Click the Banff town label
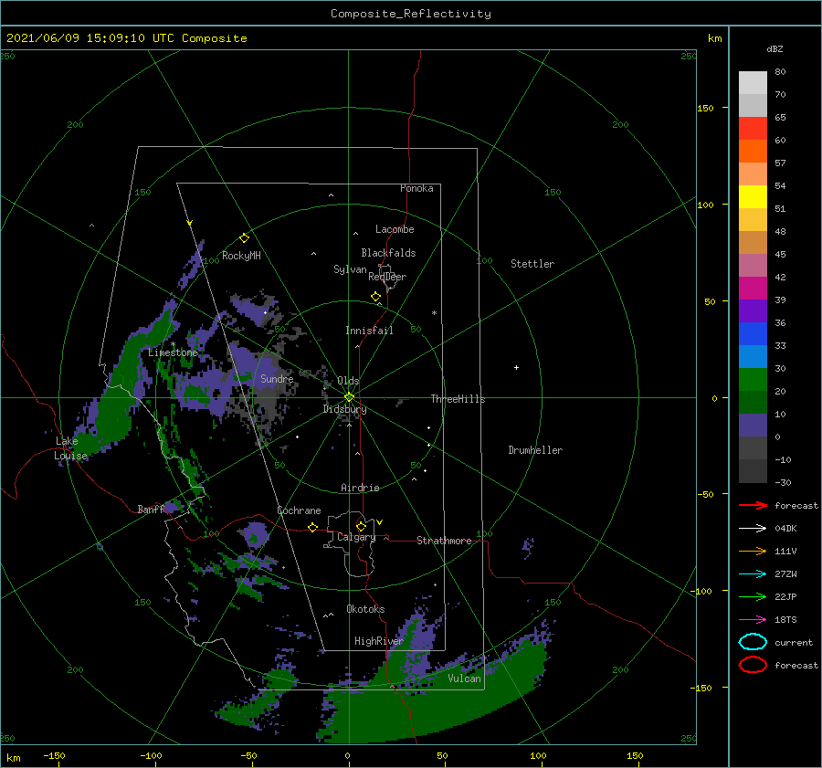The height and width of the screenshot is (768, 822). (151, 509)
